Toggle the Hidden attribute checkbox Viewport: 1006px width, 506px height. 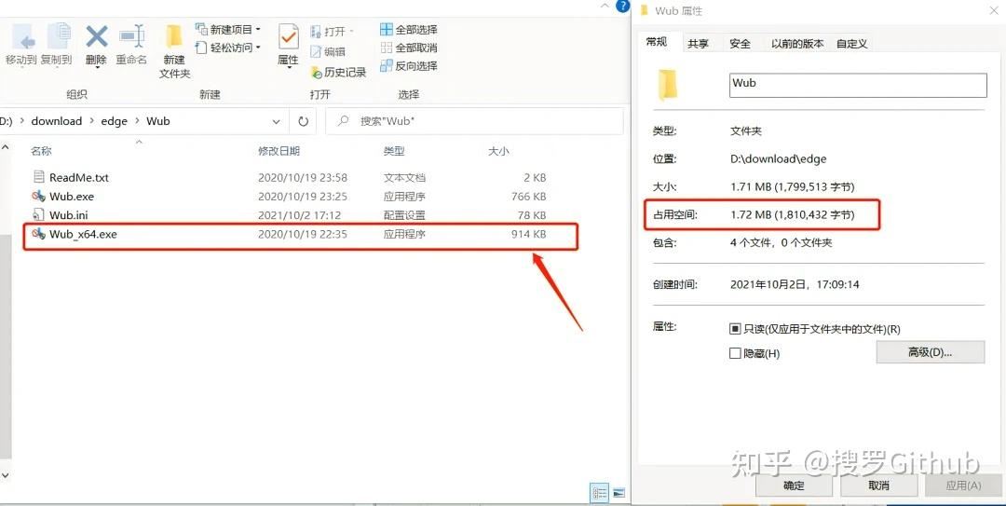pos(735,353)
